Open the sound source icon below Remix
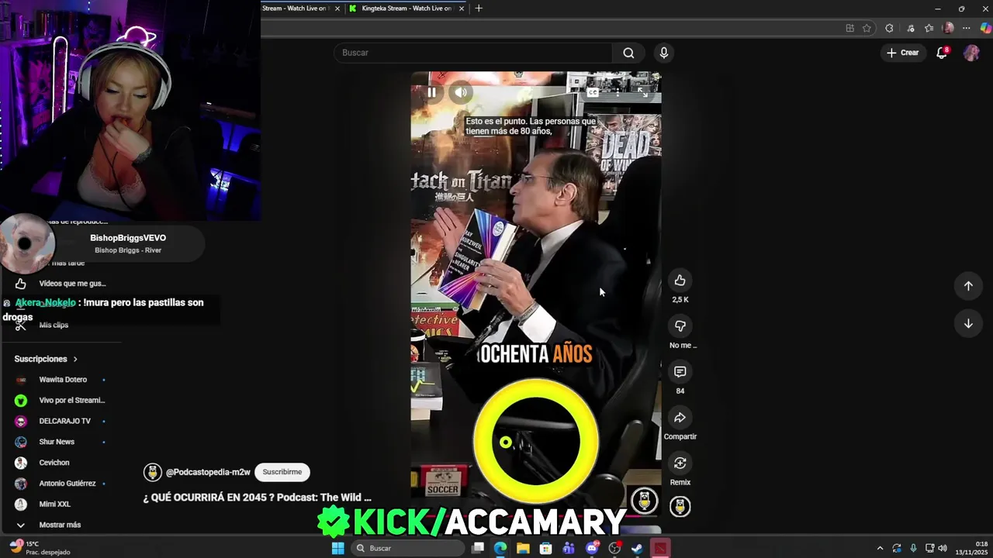This screenshot has height=558, width=993. [680, 506]
